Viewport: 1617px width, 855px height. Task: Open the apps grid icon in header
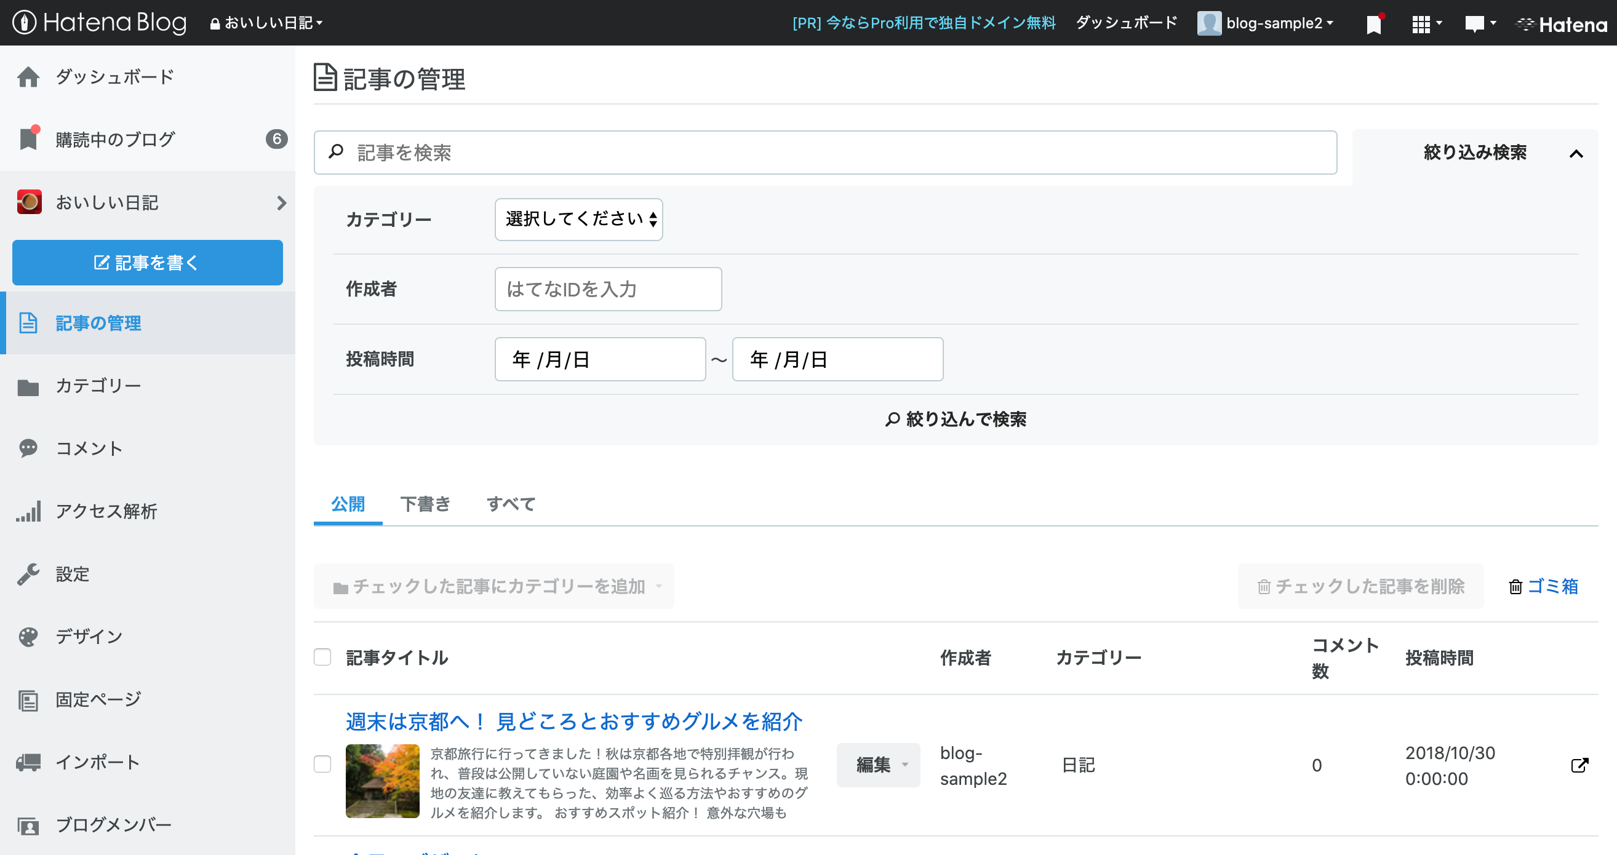coord(1423,23)
